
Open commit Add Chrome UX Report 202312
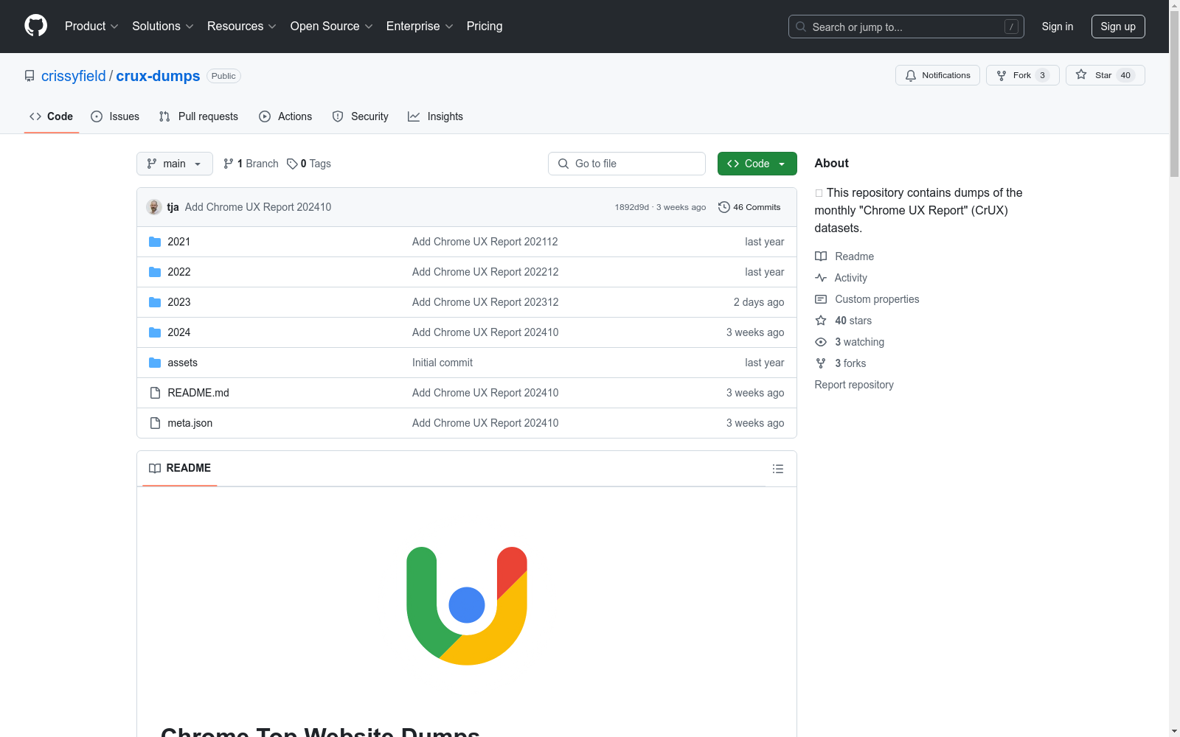click(485, 302)
